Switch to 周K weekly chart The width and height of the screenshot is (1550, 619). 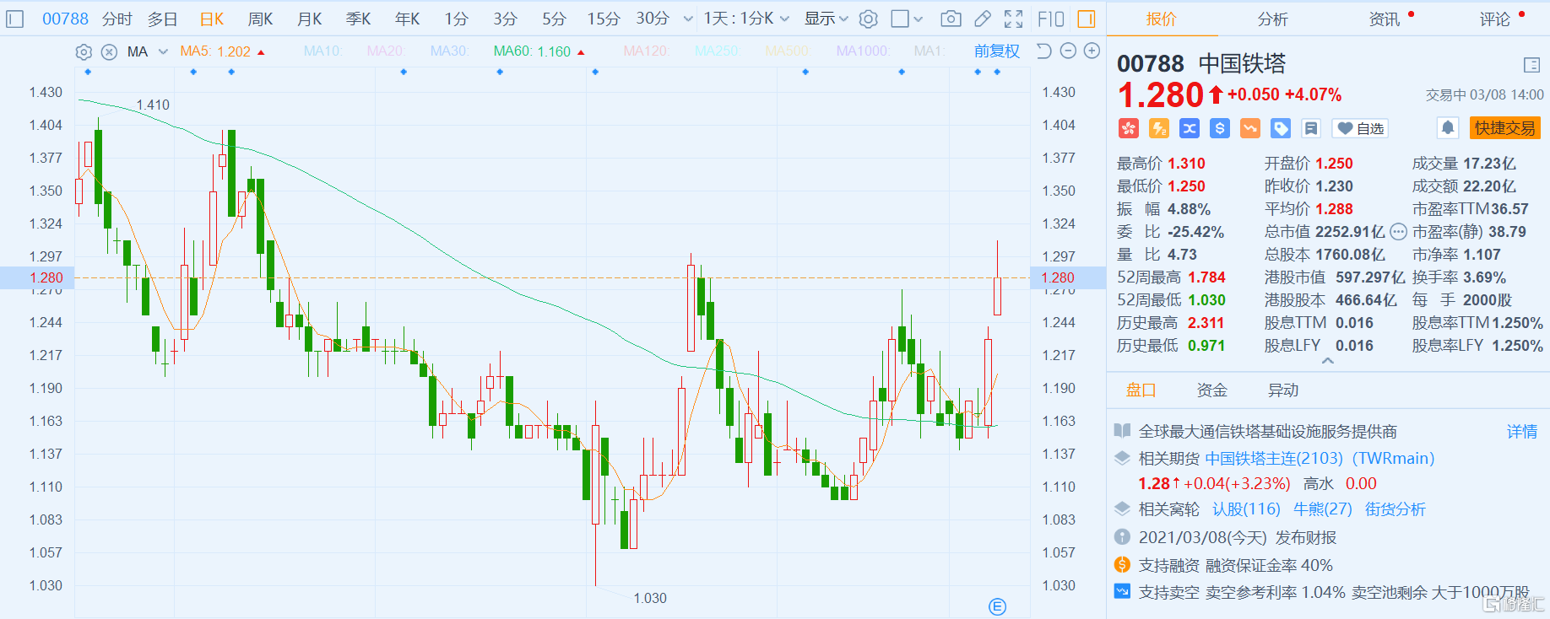(260, 19)
